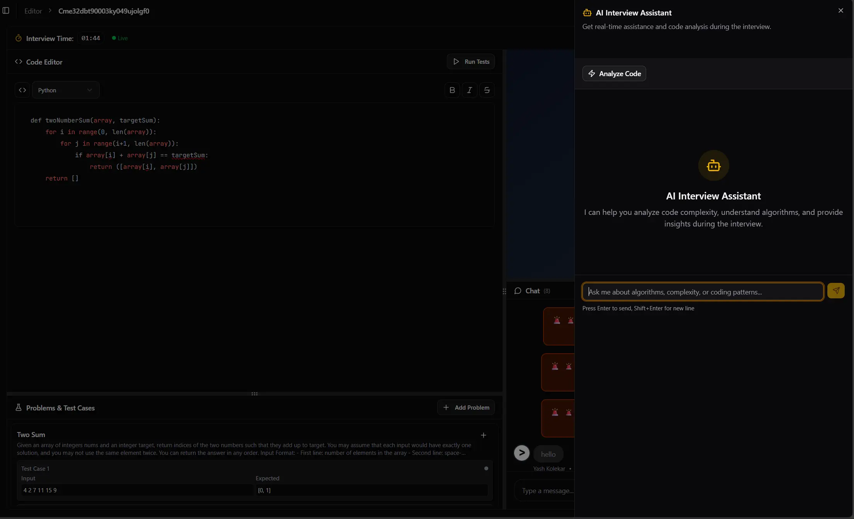The image size is (854, 519).
Task: Switch to the Chat tab
Action: tap(533, 291)
